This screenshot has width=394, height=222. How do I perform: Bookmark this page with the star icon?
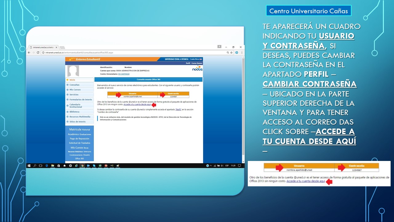point(231,53)
